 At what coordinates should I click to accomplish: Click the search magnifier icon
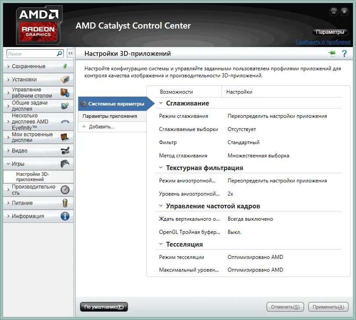tap(59, 54)
